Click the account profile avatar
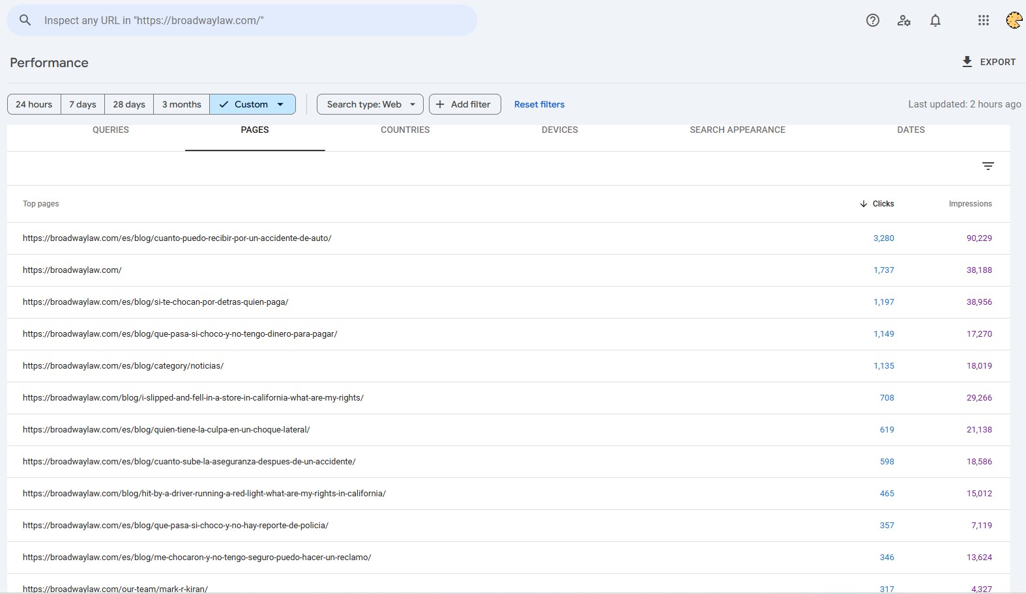Image resolution: width=1026 pixels, height=594 pixels. point(1014,20)
